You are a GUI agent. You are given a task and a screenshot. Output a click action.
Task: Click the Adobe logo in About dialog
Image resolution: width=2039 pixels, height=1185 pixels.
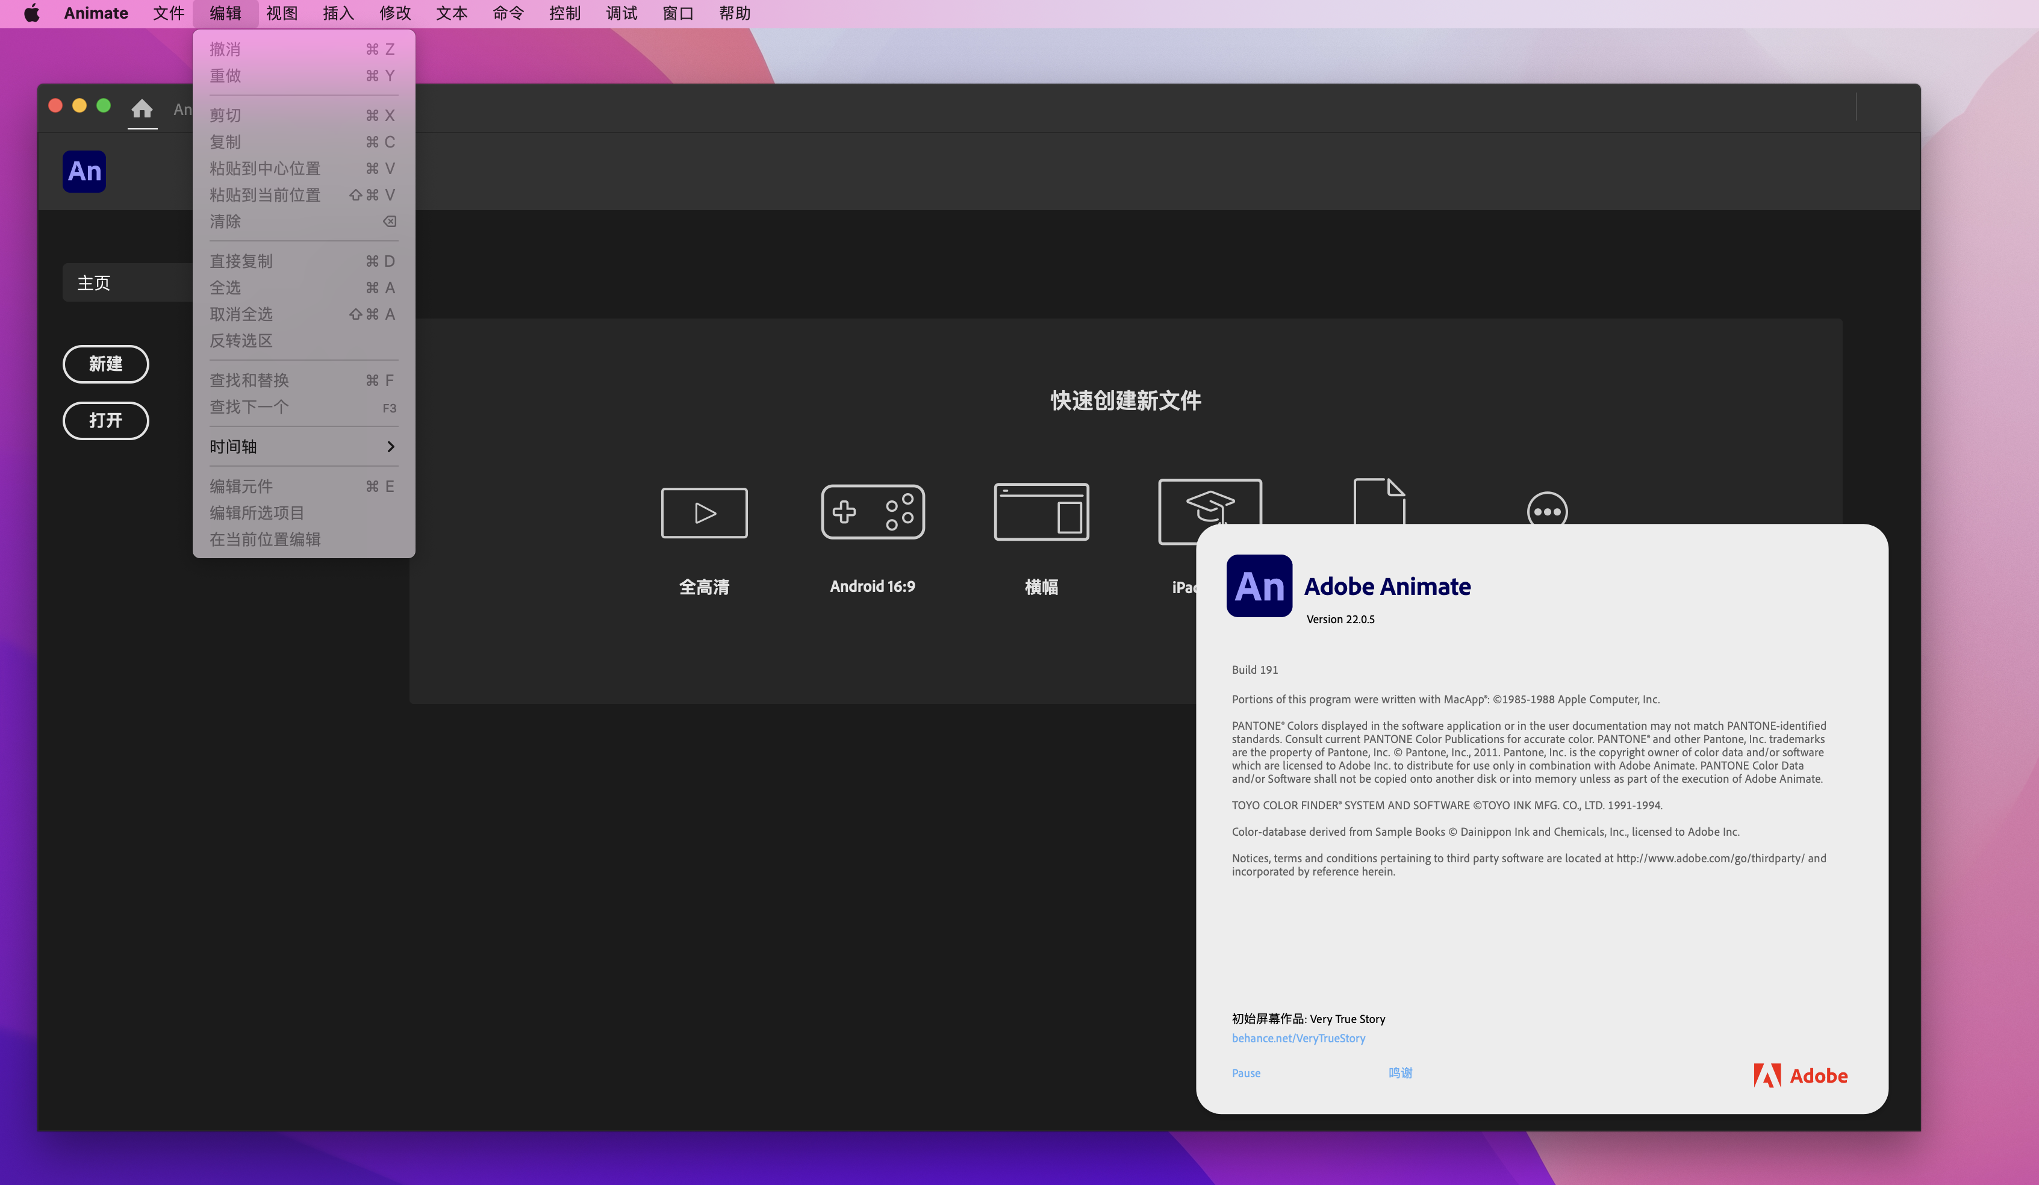(1801, 1076)
